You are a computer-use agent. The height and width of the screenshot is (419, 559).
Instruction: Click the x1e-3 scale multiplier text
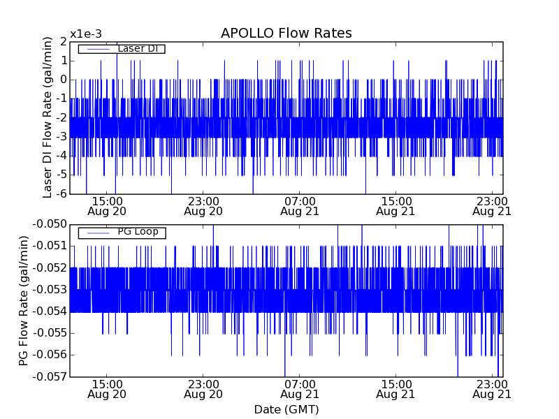click(85, 34)
